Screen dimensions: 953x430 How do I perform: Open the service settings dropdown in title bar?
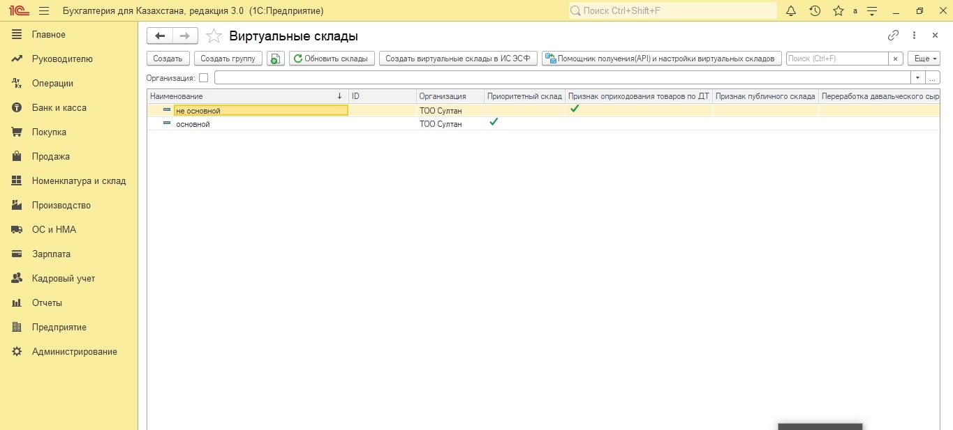pyautogui.click(x=871, y=11)
